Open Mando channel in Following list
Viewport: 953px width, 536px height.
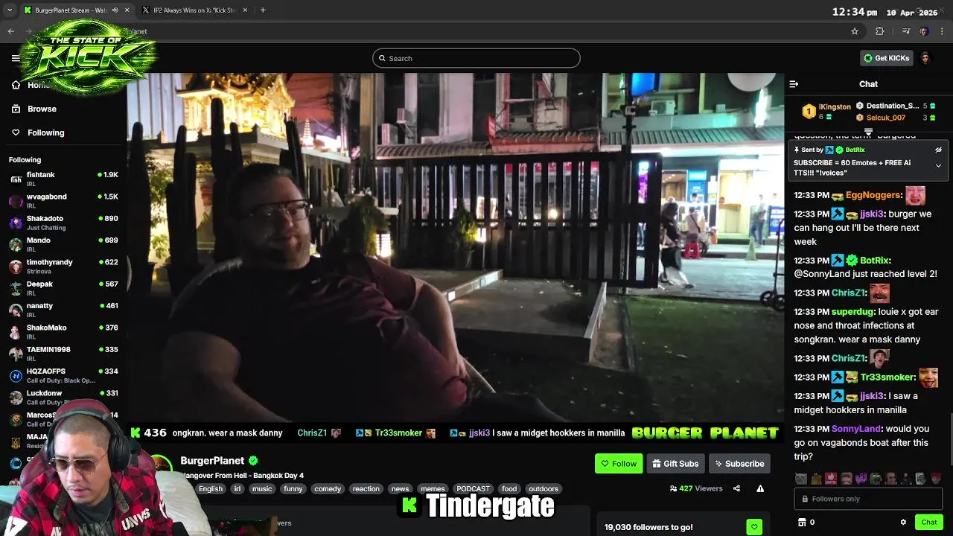click(x=63, y=244)
